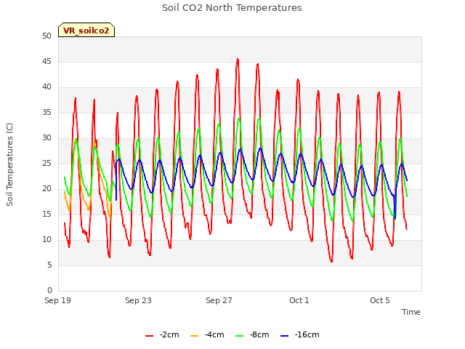This screenshot has height=349, width=465.
Task: Click the Sep 23 x-axis tick label
Action: tap(138, 300)
